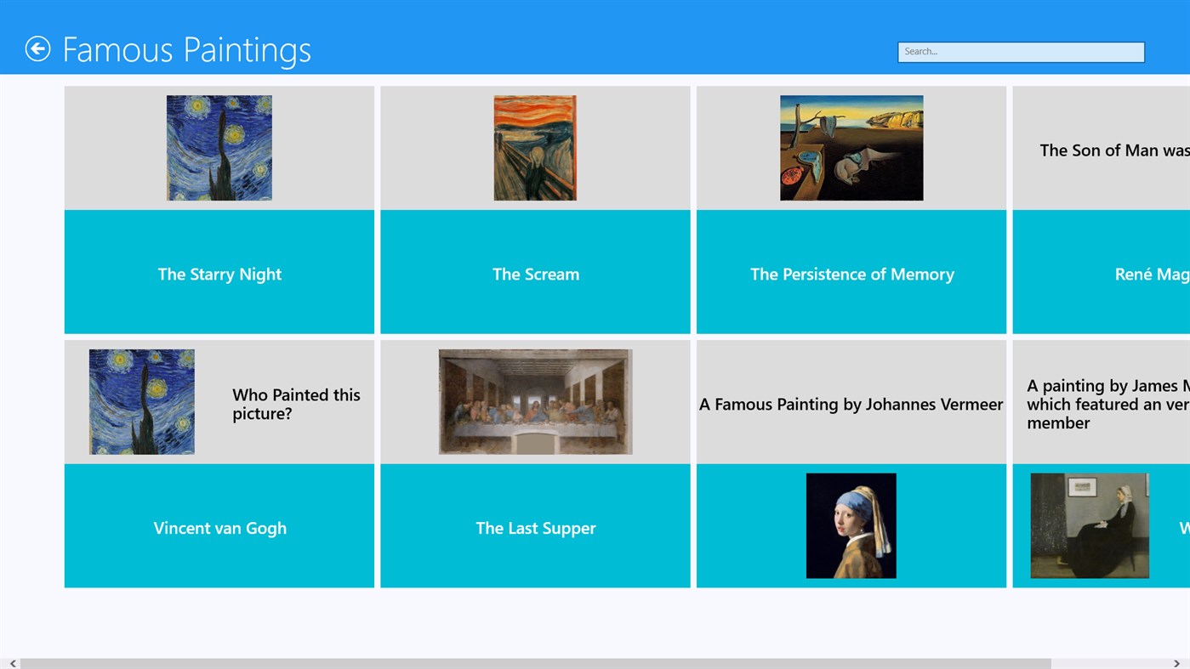Click the back arrow to return

point(38,48)
